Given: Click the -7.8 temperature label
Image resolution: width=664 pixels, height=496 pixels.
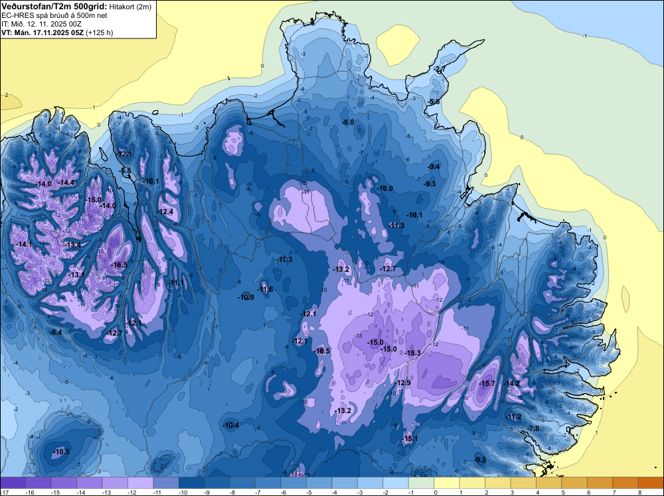Looking at the screenshot, I should (534, 428).
